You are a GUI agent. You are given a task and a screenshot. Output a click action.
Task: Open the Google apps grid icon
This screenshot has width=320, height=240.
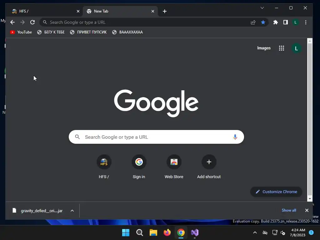pos(282,48)
